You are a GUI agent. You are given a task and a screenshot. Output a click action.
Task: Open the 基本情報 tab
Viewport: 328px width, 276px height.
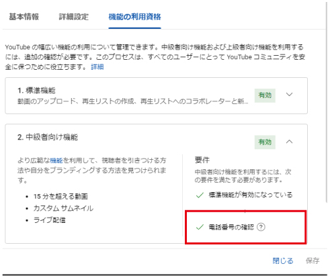(x=24, y=17)
